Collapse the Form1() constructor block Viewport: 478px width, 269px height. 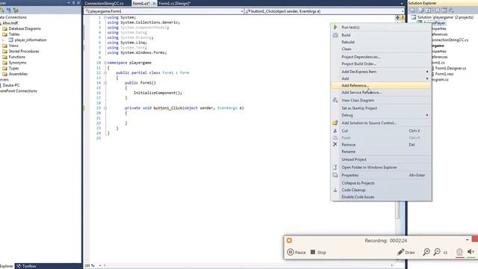coord(105,83)
